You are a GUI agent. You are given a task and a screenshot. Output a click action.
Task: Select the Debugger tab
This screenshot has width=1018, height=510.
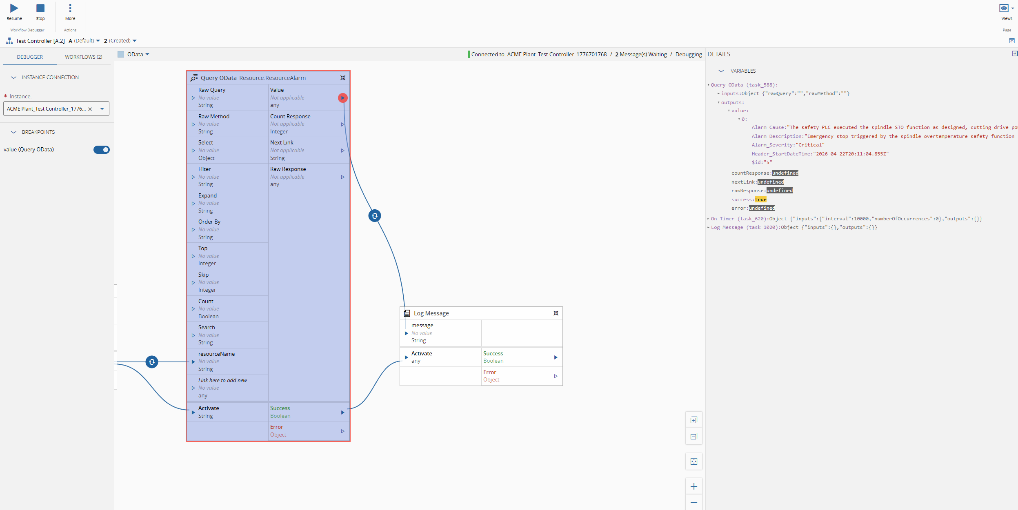pyautogui.click(x=30, y=57)
